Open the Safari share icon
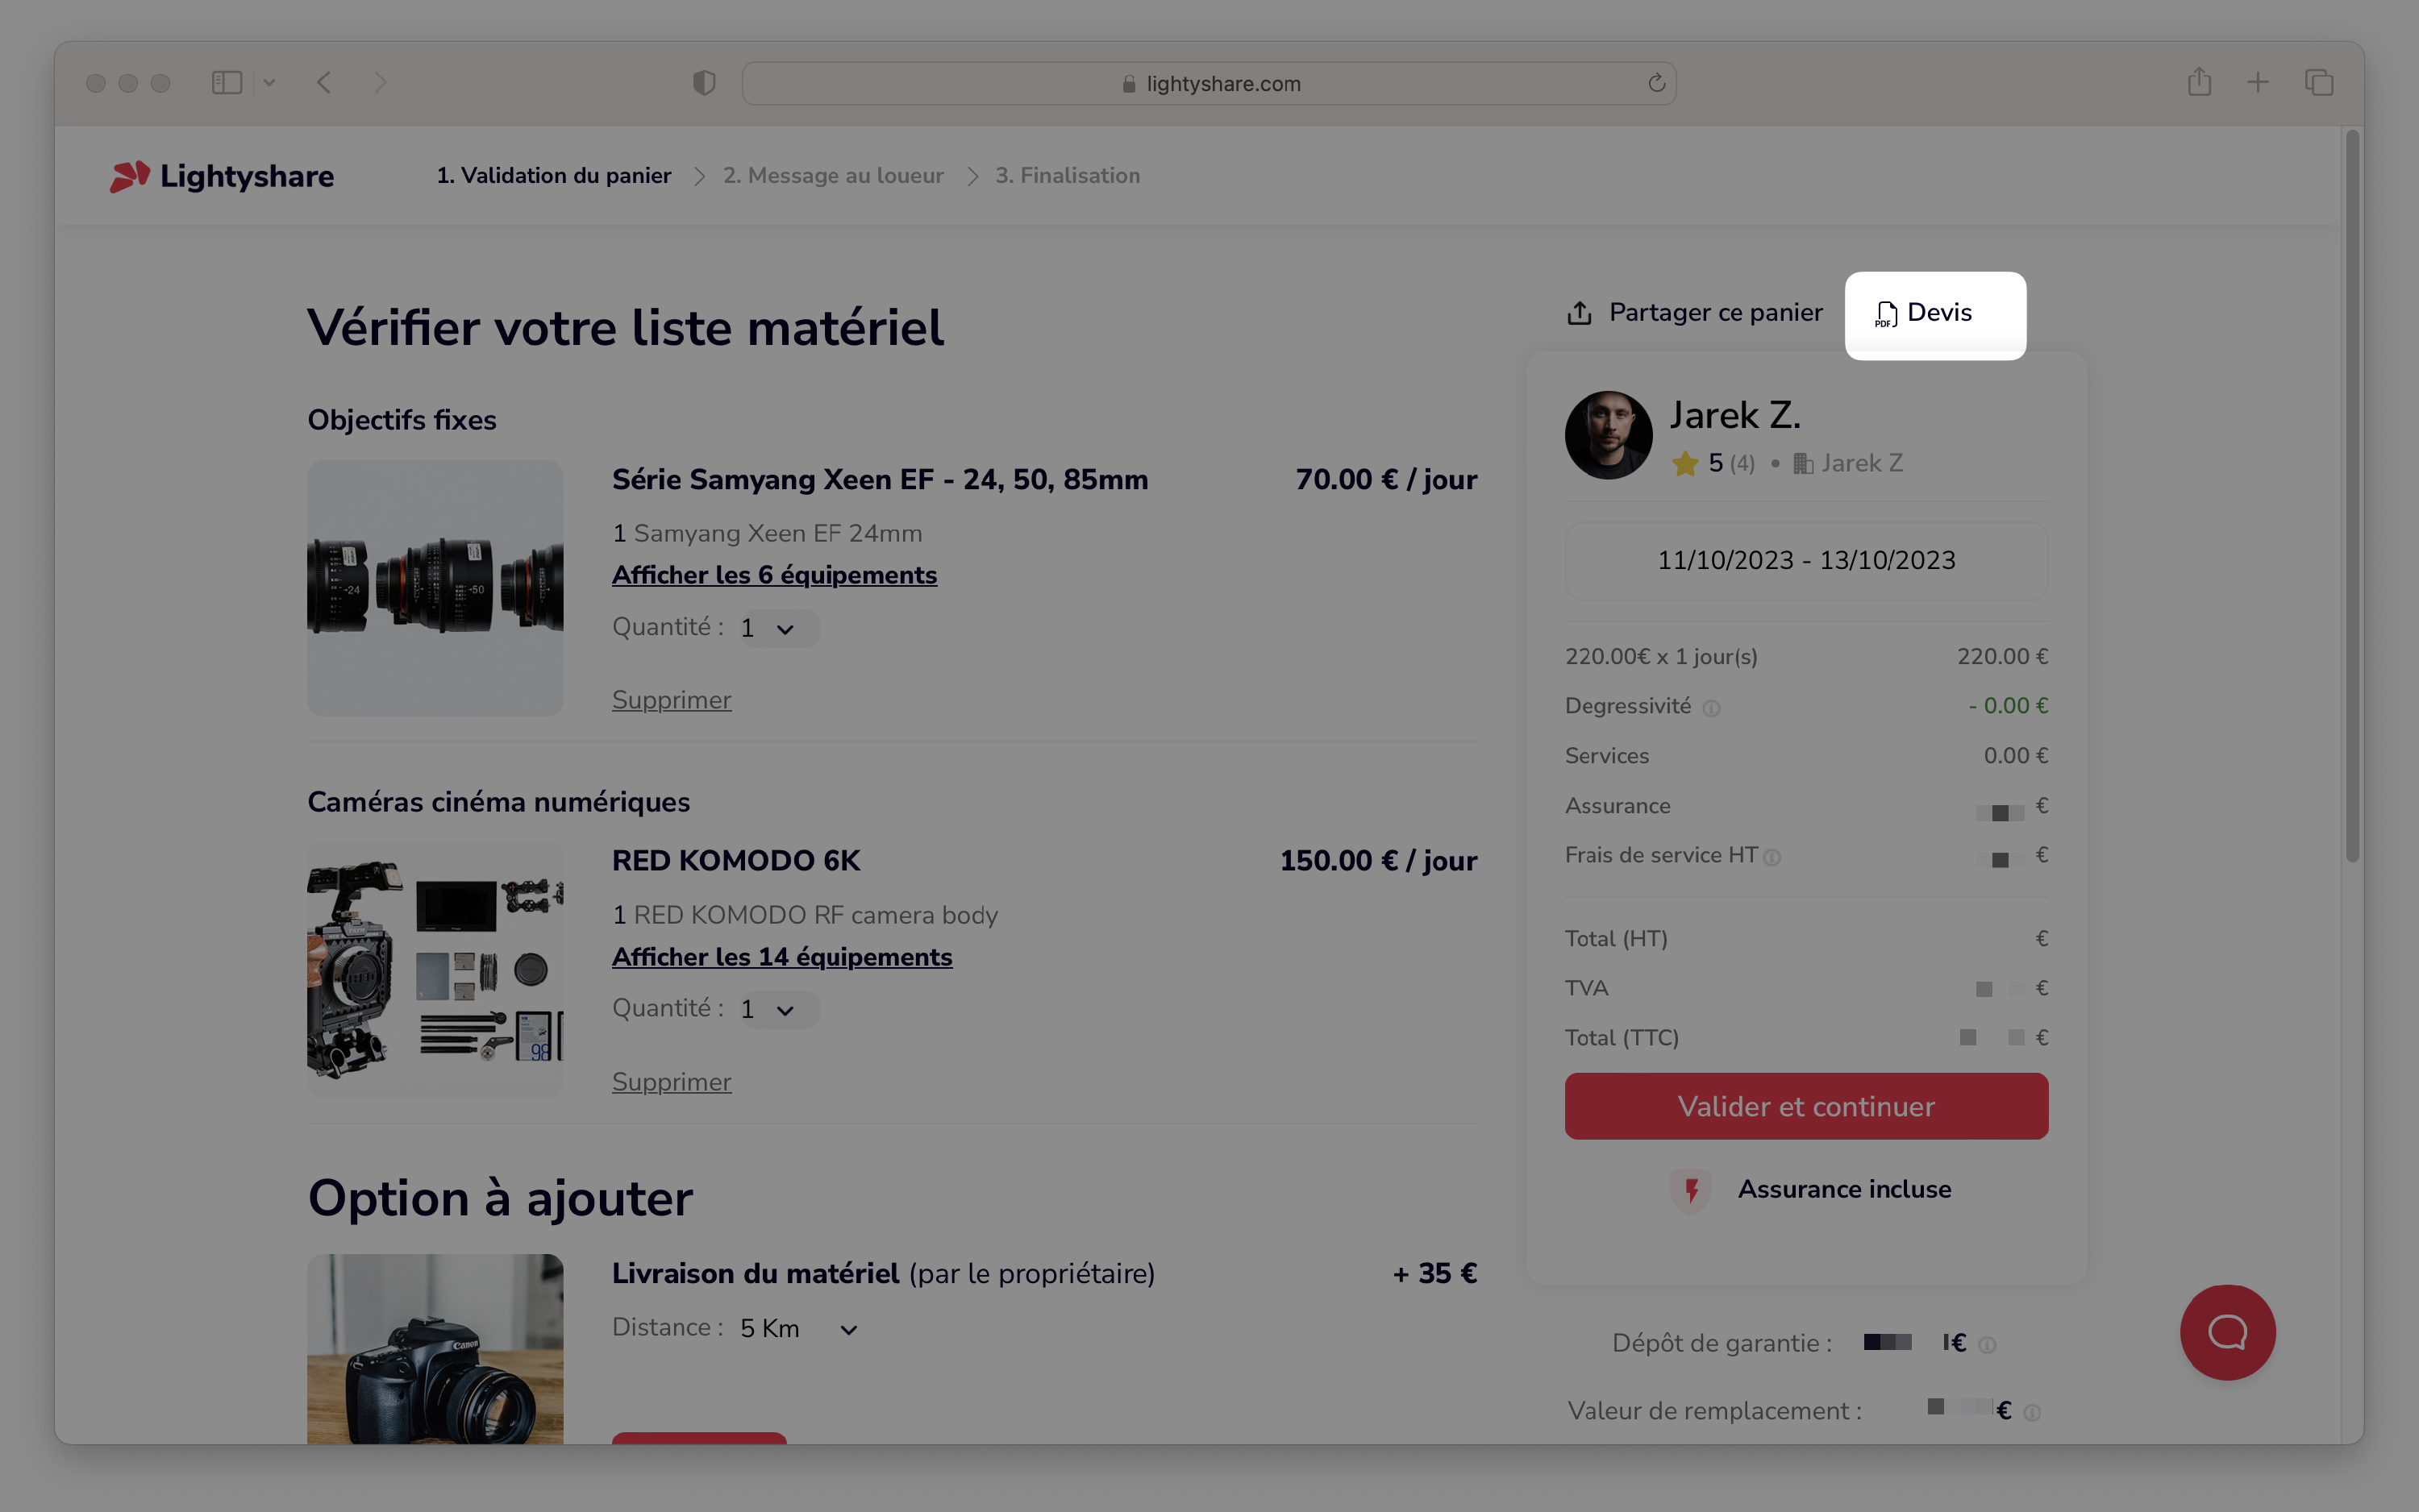 [x=2199, y=82]
